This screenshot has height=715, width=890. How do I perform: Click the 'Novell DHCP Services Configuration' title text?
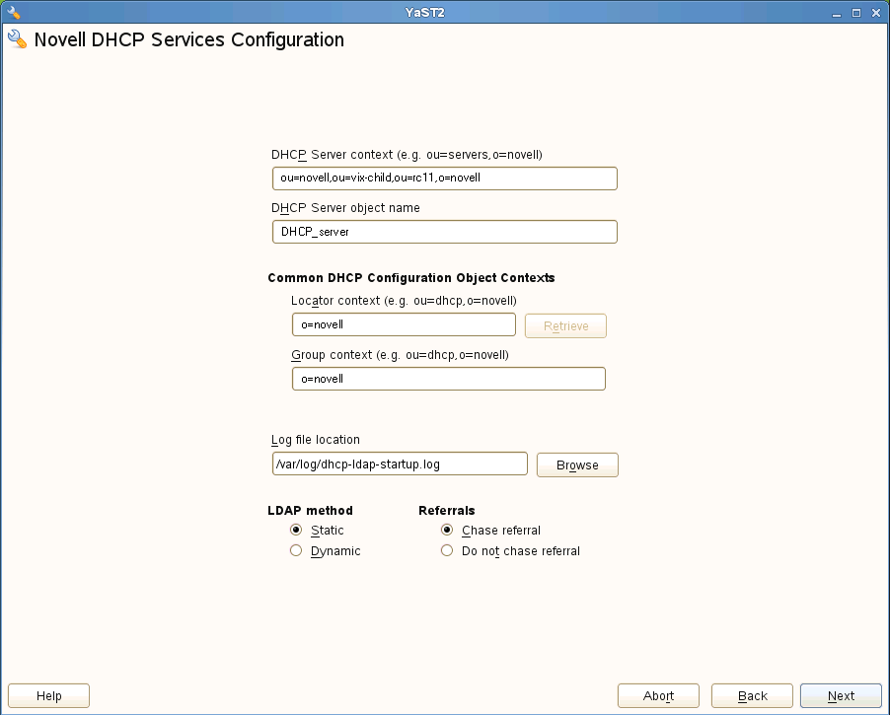tap(189, 39)
